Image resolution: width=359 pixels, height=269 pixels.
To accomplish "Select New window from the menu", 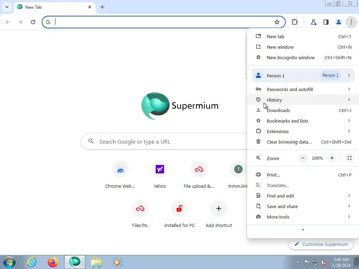I will [303, 47].
